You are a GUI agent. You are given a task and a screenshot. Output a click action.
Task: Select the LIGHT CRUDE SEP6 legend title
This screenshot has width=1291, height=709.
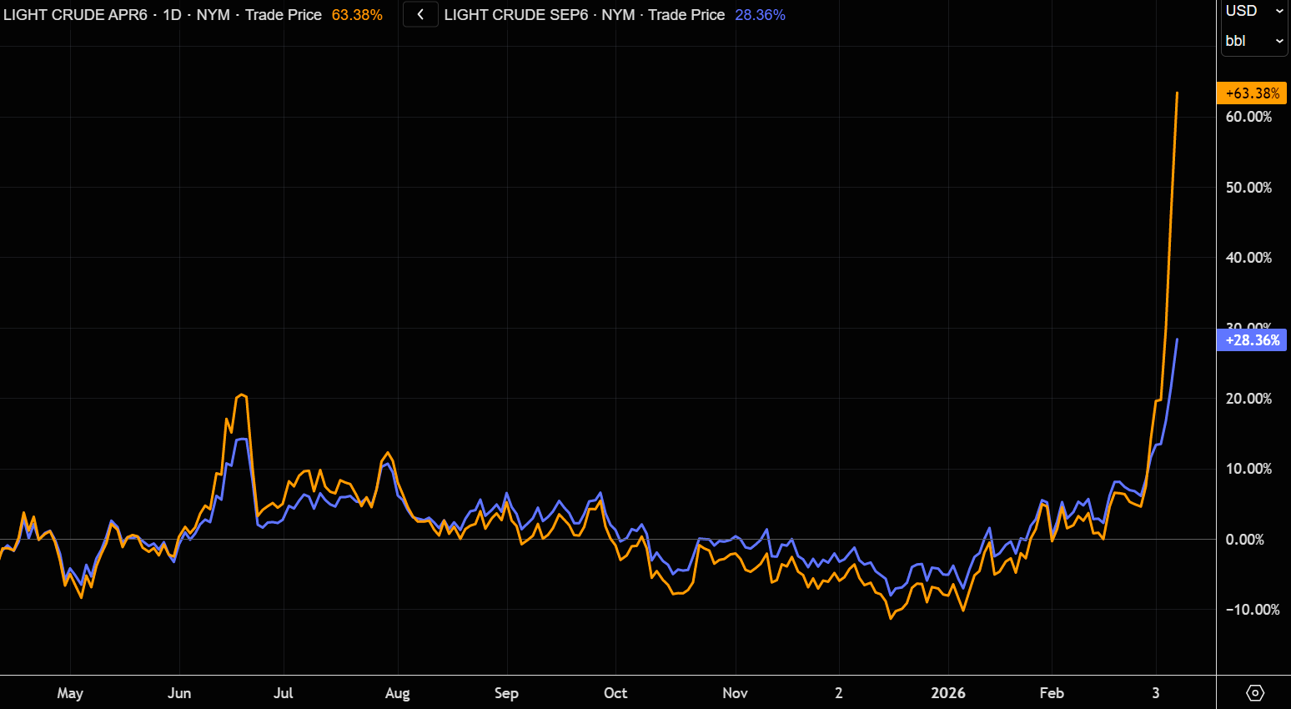pos(516,15)
